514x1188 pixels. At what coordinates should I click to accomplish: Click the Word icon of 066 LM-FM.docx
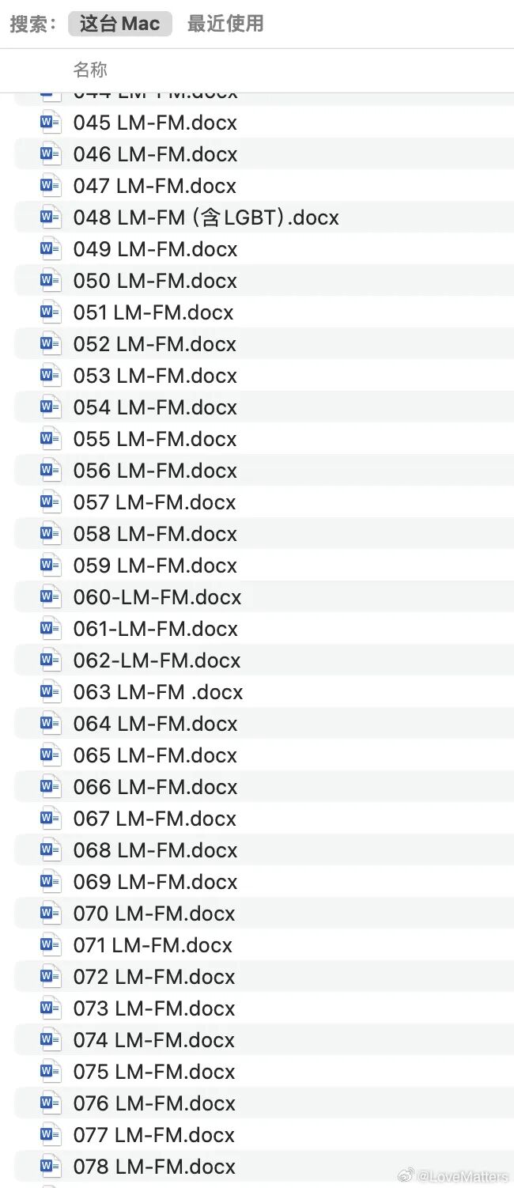51,787
